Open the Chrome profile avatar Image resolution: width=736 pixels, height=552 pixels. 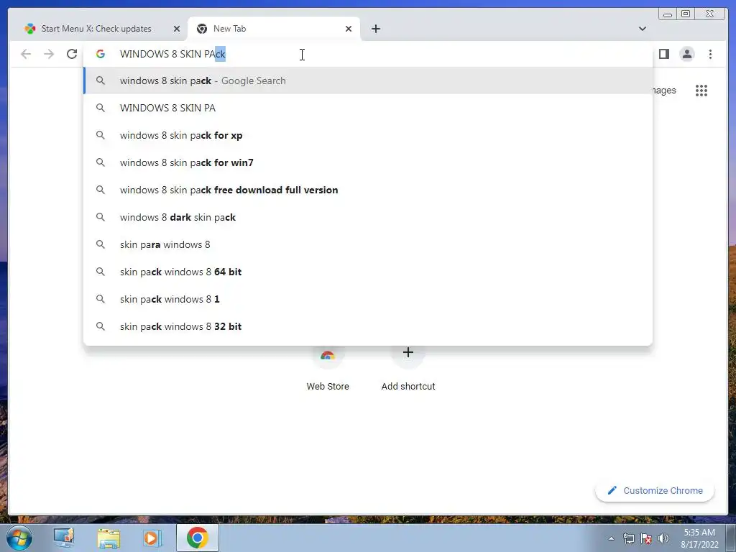686,54
